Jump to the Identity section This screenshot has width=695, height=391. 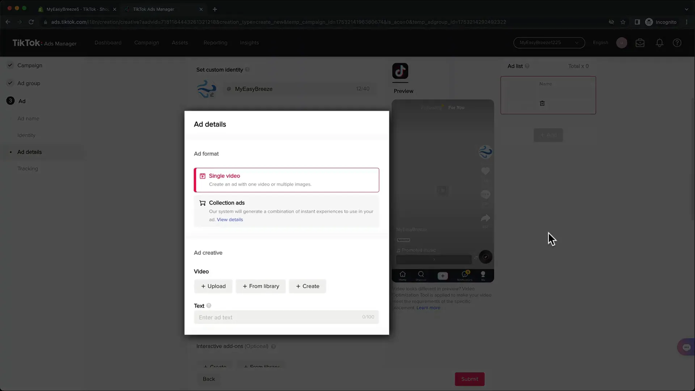(x=26, y=135)
